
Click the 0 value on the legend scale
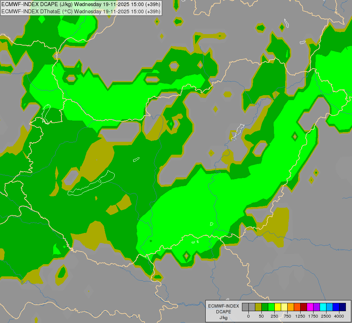(248, 316)
